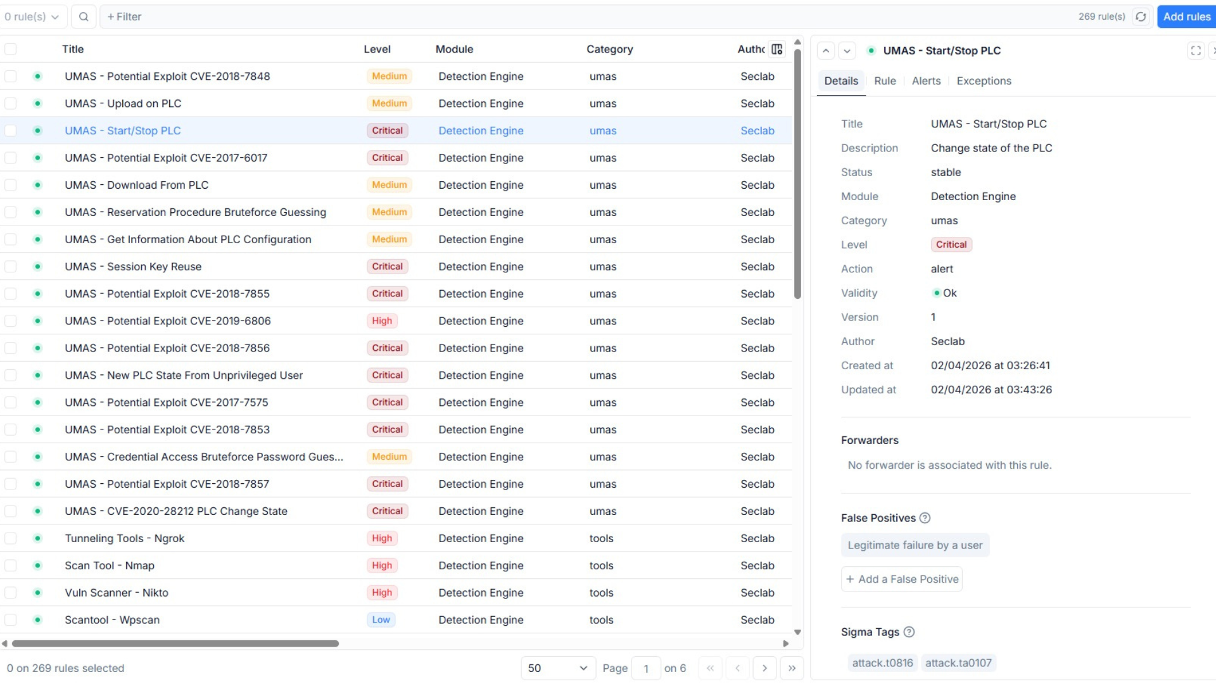Click the horizontal table scrollbar
Image resolution: width=1216 pixels, height=684 pixels.
[x=175, y=643]
